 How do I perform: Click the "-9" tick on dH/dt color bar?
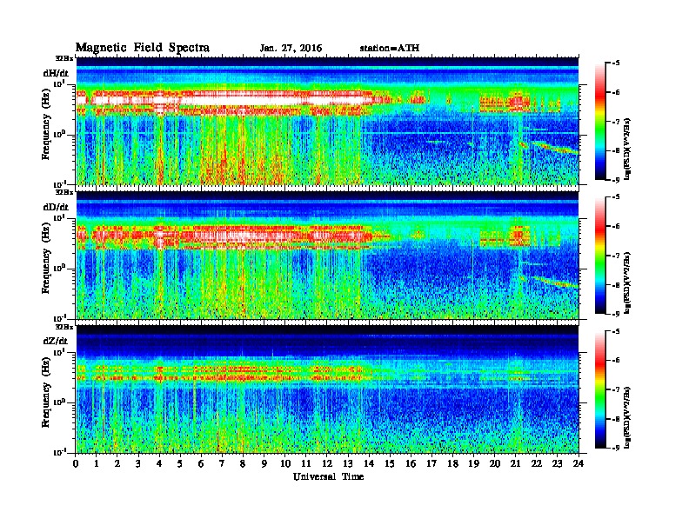coord(617,180)
